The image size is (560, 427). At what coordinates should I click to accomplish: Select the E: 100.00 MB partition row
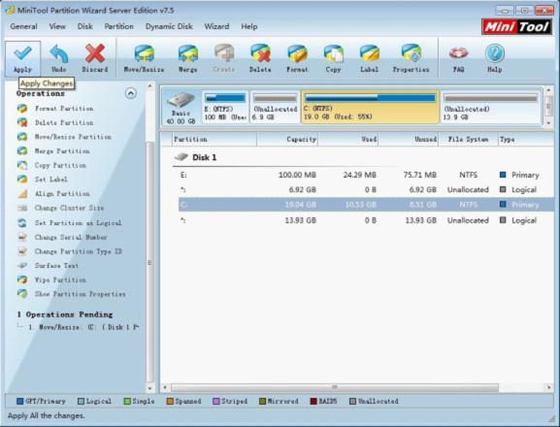[x=366, y=175]
